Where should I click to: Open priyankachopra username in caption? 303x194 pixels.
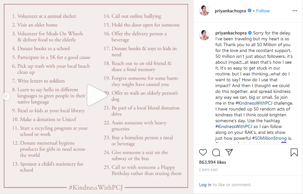coord(231,33)
